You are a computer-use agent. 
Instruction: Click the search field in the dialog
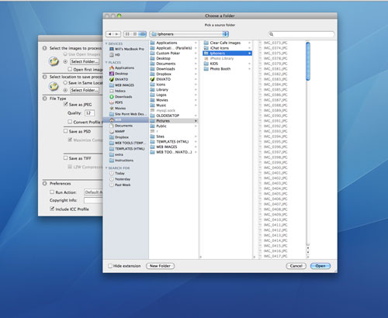[x=301, y=34]
